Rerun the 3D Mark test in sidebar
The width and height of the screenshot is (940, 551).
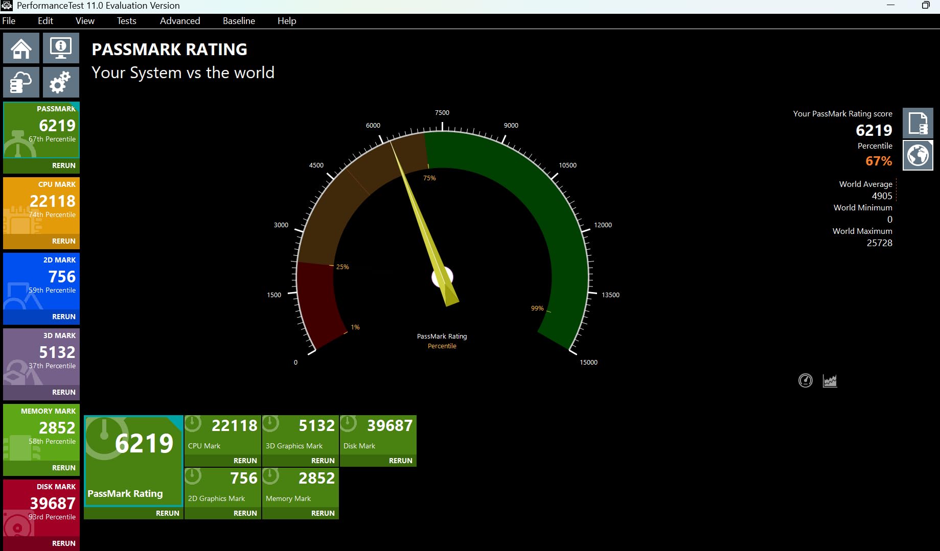point(41,392)
